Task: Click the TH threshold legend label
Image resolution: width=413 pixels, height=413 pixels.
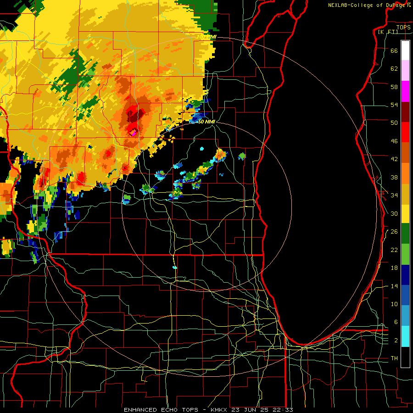Action: click(x=394, y=358)
